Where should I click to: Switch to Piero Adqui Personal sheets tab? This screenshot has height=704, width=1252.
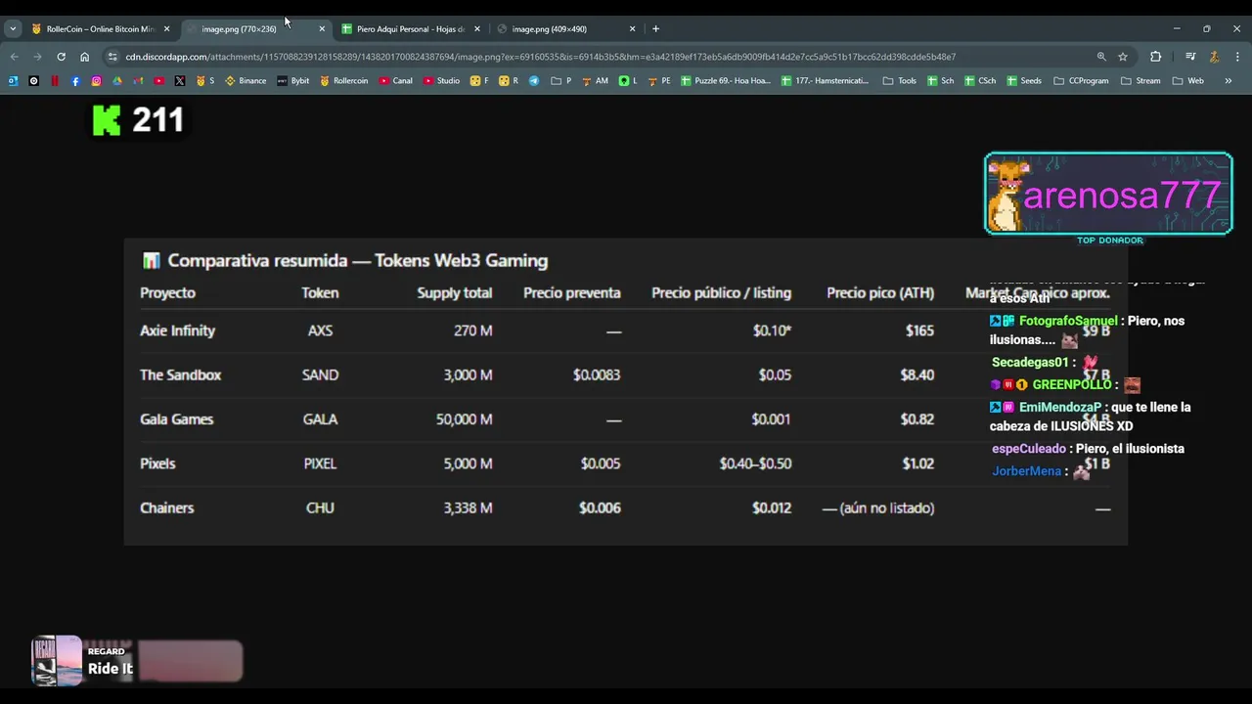tap(412, 29)
